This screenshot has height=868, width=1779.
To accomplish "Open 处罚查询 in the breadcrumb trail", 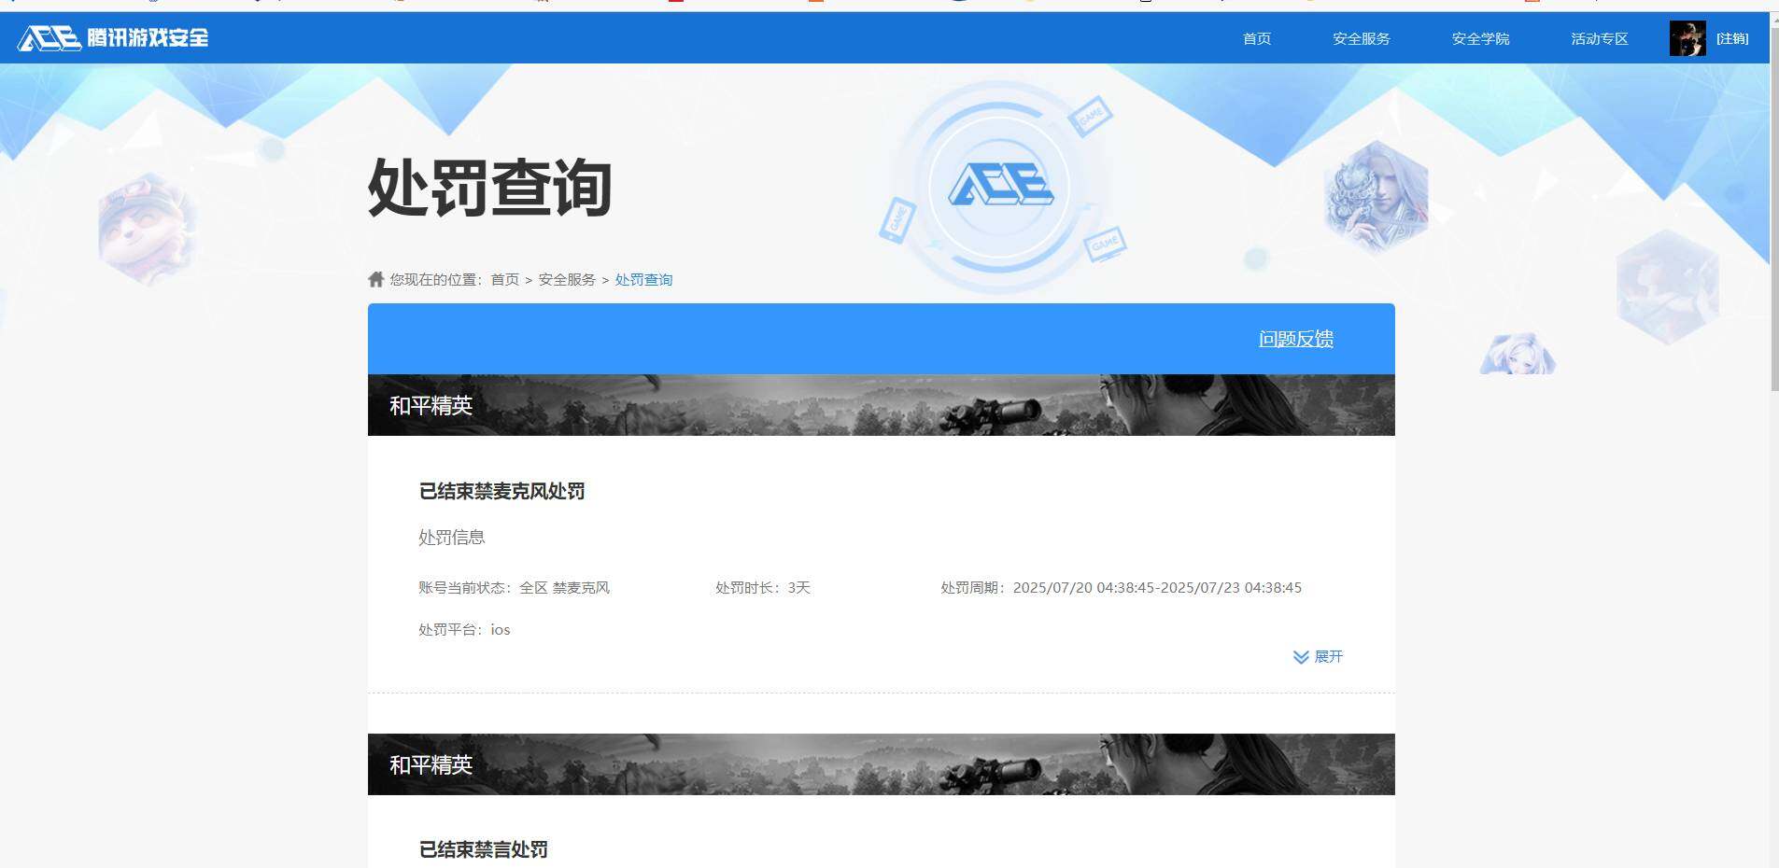I will coord(643,278).
